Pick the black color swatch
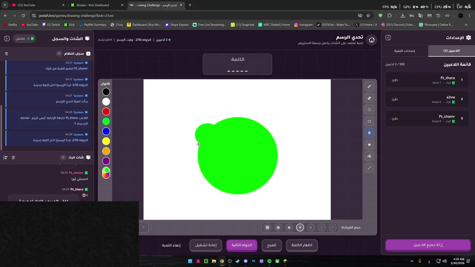Screen dimensions: 475x267 click(106, 92)
